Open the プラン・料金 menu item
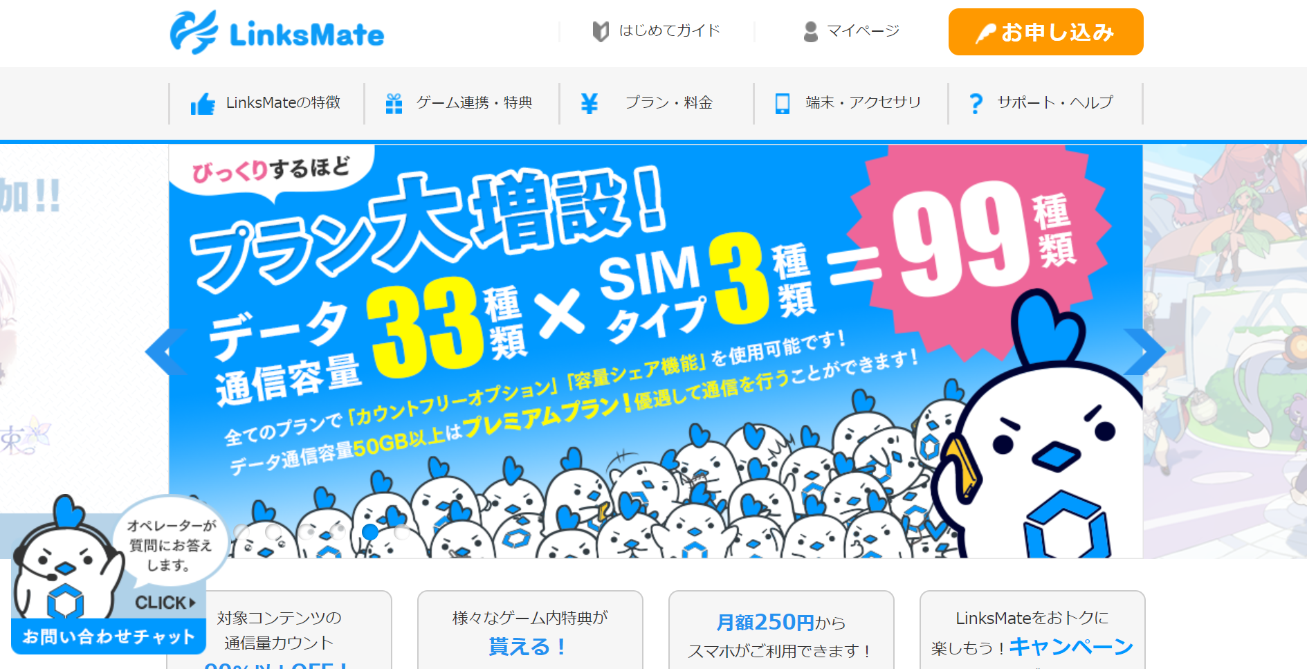The height and width of the screenshot is (669, 1307). [656, 104]
